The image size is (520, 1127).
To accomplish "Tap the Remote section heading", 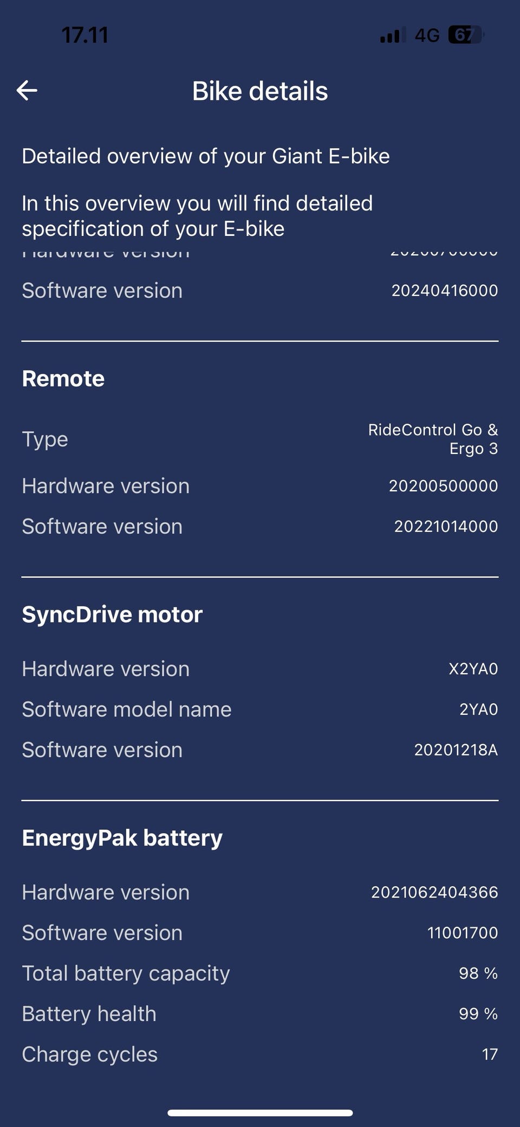I will tap(63, 379).
